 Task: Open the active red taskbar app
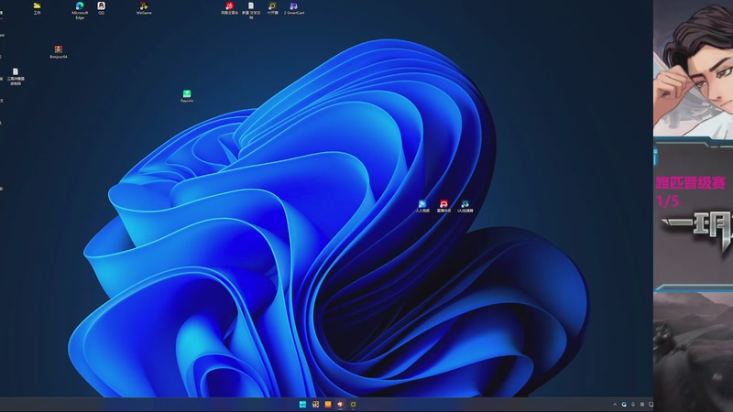(x=340, y=405)
